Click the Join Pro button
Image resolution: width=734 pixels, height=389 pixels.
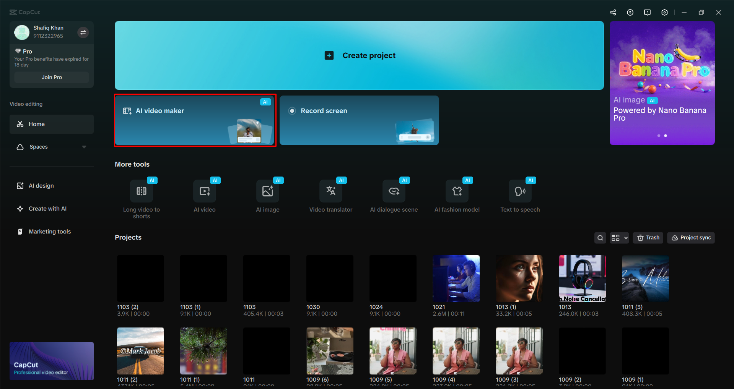(x=51, y=77)
